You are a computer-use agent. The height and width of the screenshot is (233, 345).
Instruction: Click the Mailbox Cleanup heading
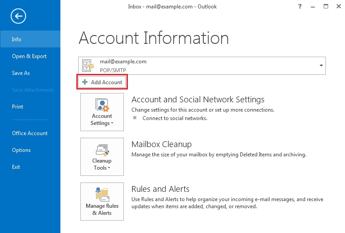[162, 144]
